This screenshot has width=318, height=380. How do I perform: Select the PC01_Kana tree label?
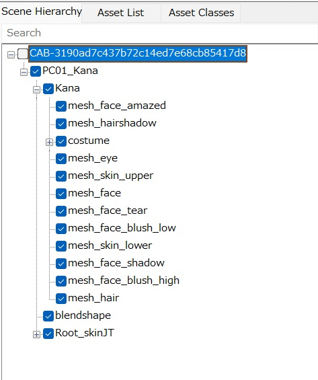pyautogui.click(x=70, y=71)
